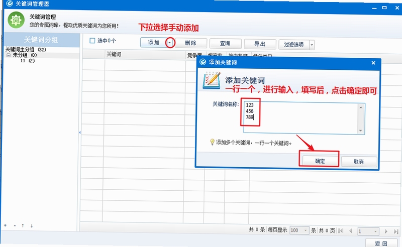
Task: Go to the first page icon
Action: click(341, 231)
